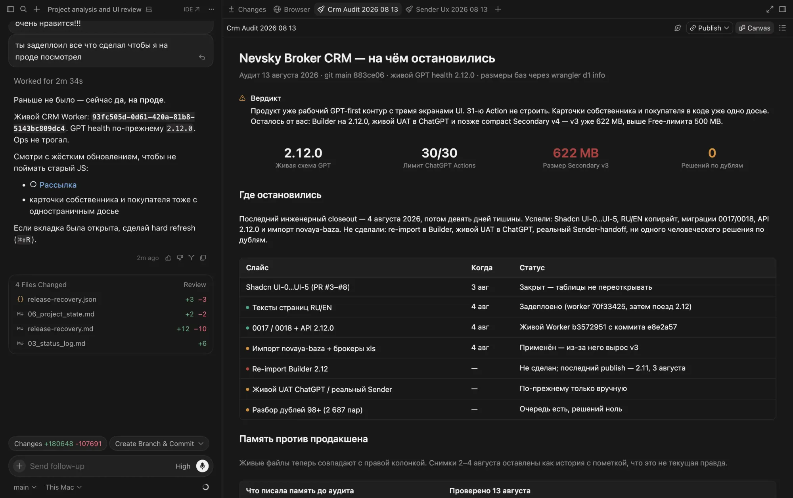Switch to the Sender Ux 2026 08 13 tab
The image size is (793, 498).
[447, 9]
